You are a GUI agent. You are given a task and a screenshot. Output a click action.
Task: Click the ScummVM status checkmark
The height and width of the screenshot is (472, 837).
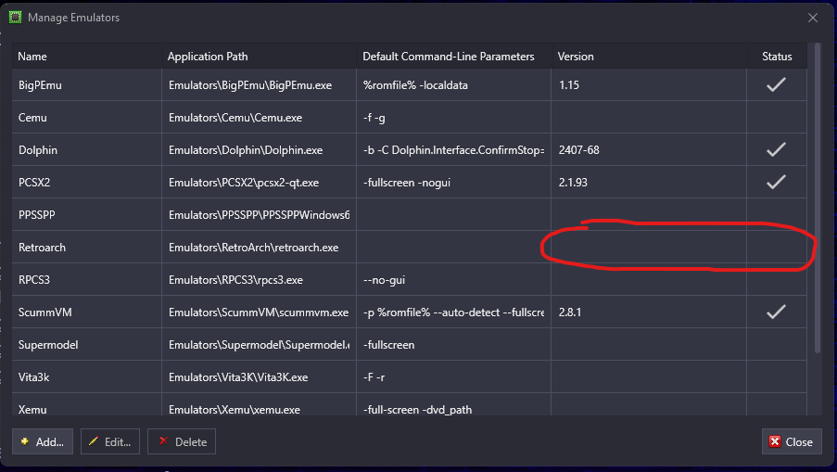pyautogui.click(x=776, y=312)
